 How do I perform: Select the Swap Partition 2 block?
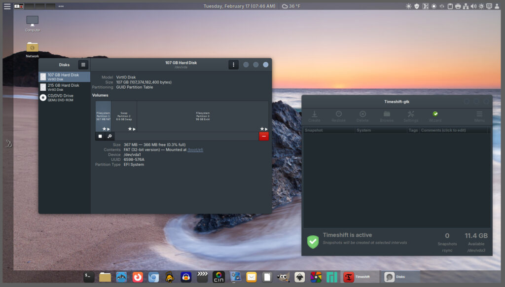pos(124,116)
